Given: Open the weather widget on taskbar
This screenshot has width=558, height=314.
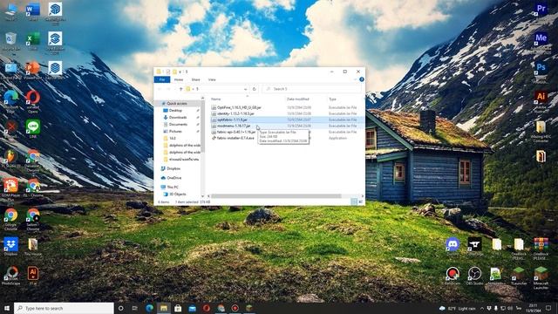Looking at the screenshot, I should click(457, 308).
